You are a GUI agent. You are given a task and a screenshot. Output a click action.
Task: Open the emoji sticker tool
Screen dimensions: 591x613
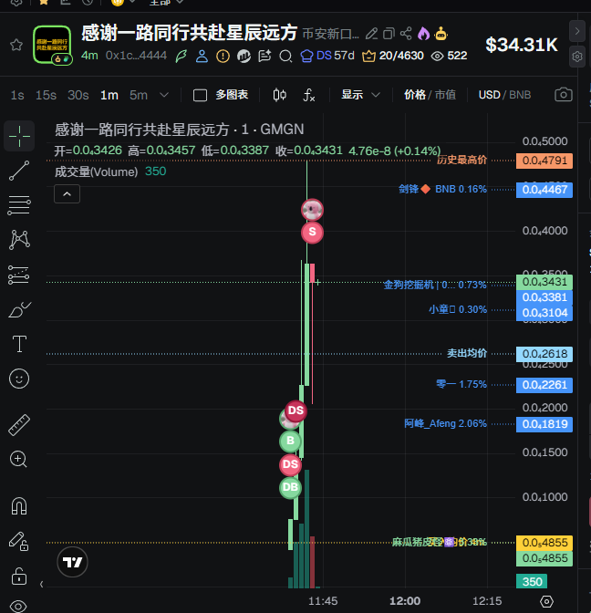[19, 379]
